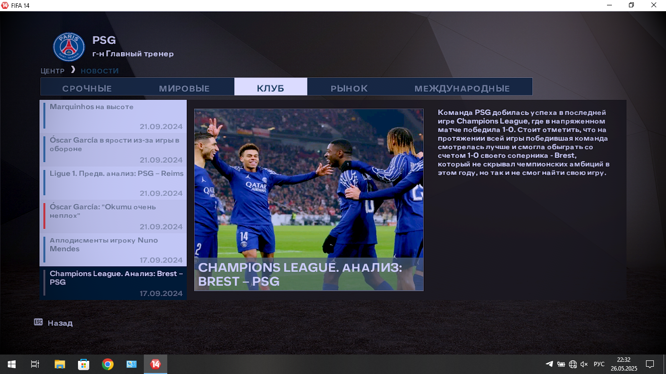666x374 pixels.
Task: Click the battery tray icon
Action: pyautogui.click(x=561, y=364)
